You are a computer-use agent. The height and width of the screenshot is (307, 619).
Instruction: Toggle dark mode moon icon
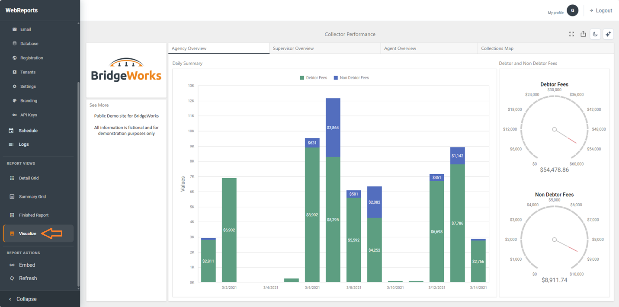595,34
